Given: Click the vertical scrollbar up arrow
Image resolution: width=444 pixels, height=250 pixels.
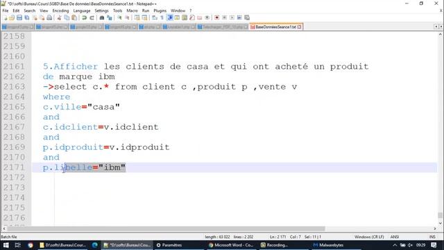Looking at the screenshot, I should point(441,34).
